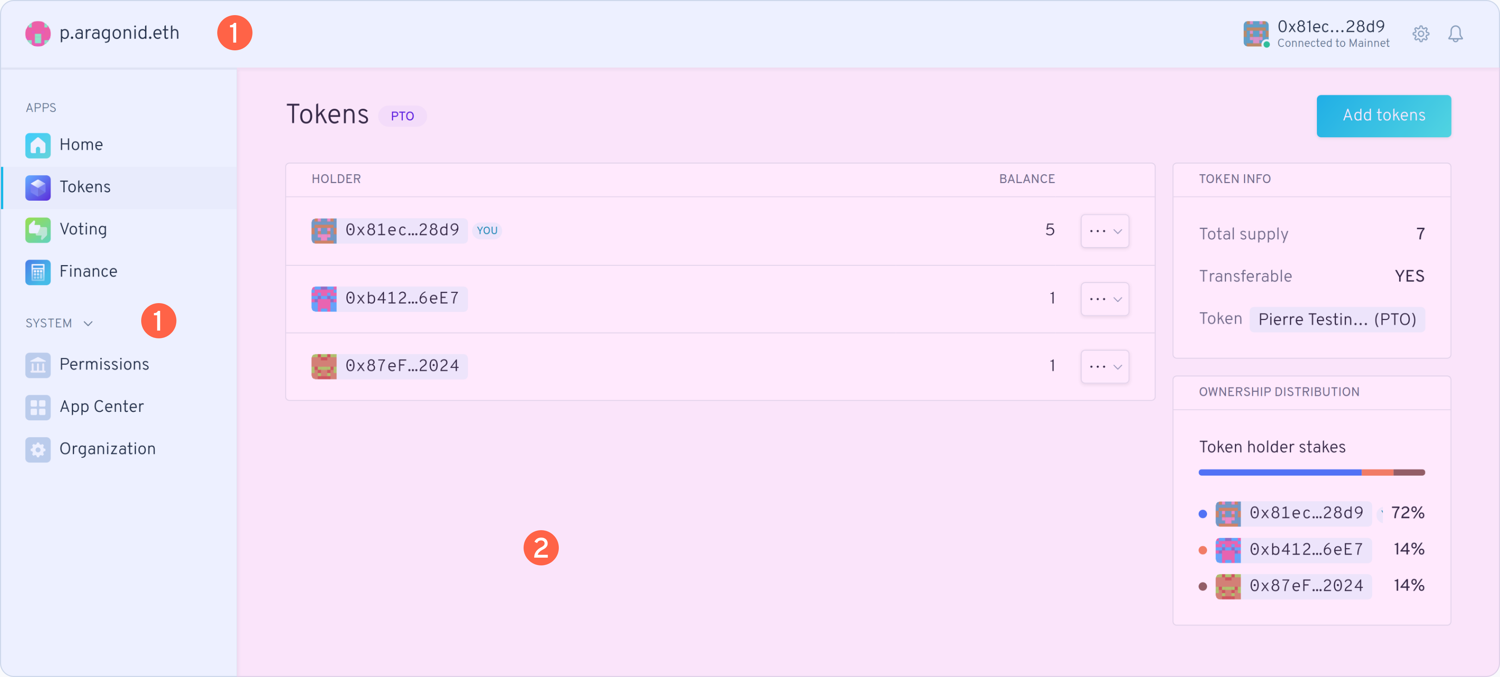This screenshot has height=677, width=1500.
Task: Click the Organization gear icon
Action: point(38,449)
